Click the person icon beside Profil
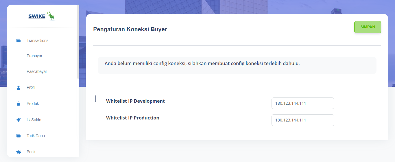 (x=19, y=87)
